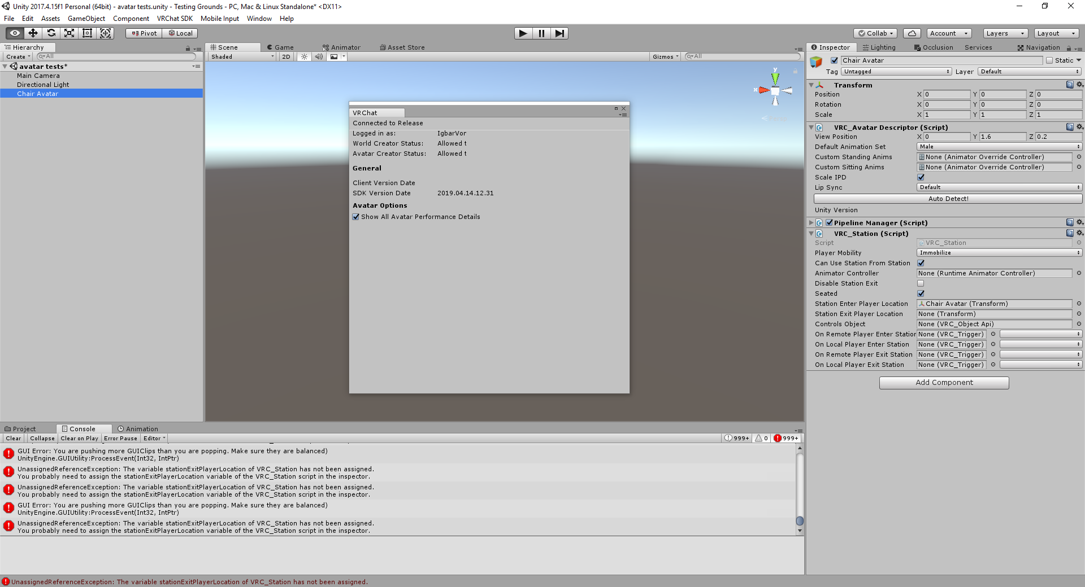Toggle Chair Avatar active checkbox
This screenshot has width=1085, height=587.
click(834, 60)
